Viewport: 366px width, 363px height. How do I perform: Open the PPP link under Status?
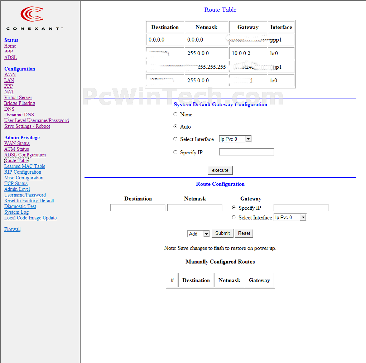(x=8, y=52)
